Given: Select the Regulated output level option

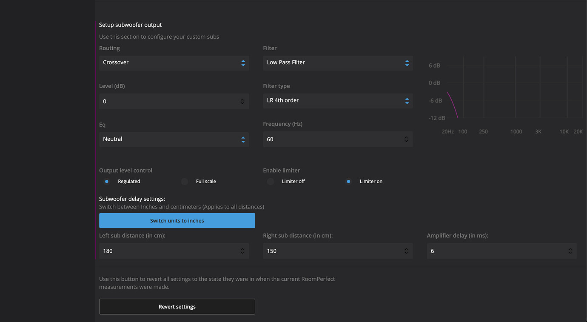Looking at the screenshot, I should (107, 182).
